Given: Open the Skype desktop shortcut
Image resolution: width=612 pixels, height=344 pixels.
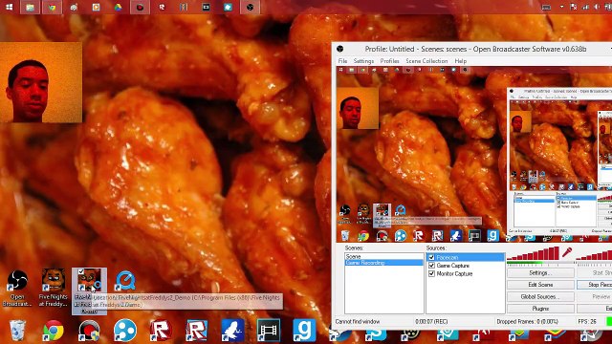Looking at the screenshot, I should pos(376,334).
